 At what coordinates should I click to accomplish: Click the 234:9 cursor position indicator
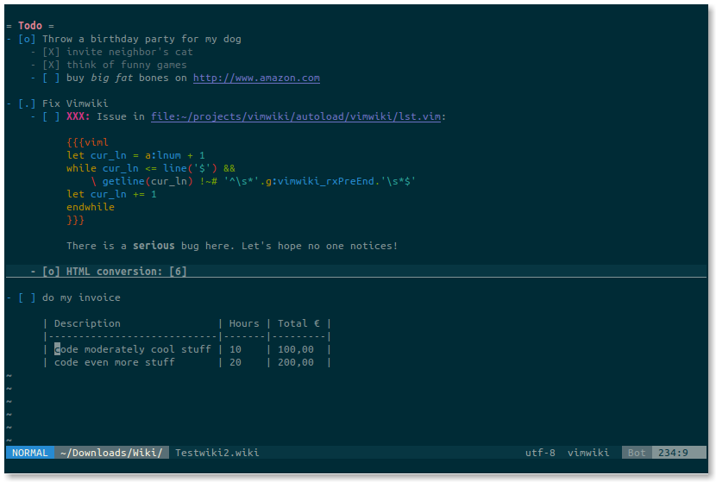(673, 453)
